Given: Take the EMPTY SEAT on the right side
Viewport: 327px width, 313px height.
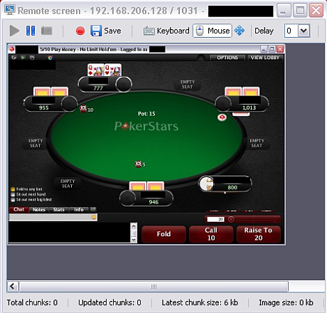Looking at the screenshot, I should (x=257, y=143).
